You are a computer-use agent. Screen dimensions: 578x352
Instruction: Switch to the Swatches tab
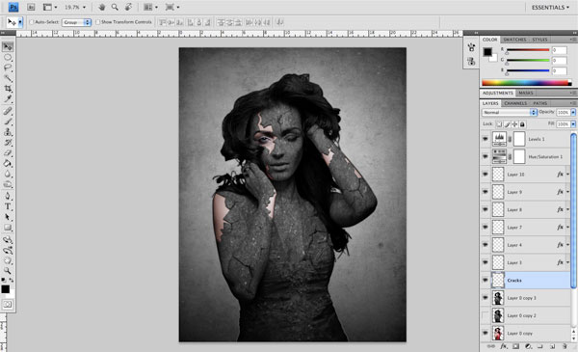(514, 40)
